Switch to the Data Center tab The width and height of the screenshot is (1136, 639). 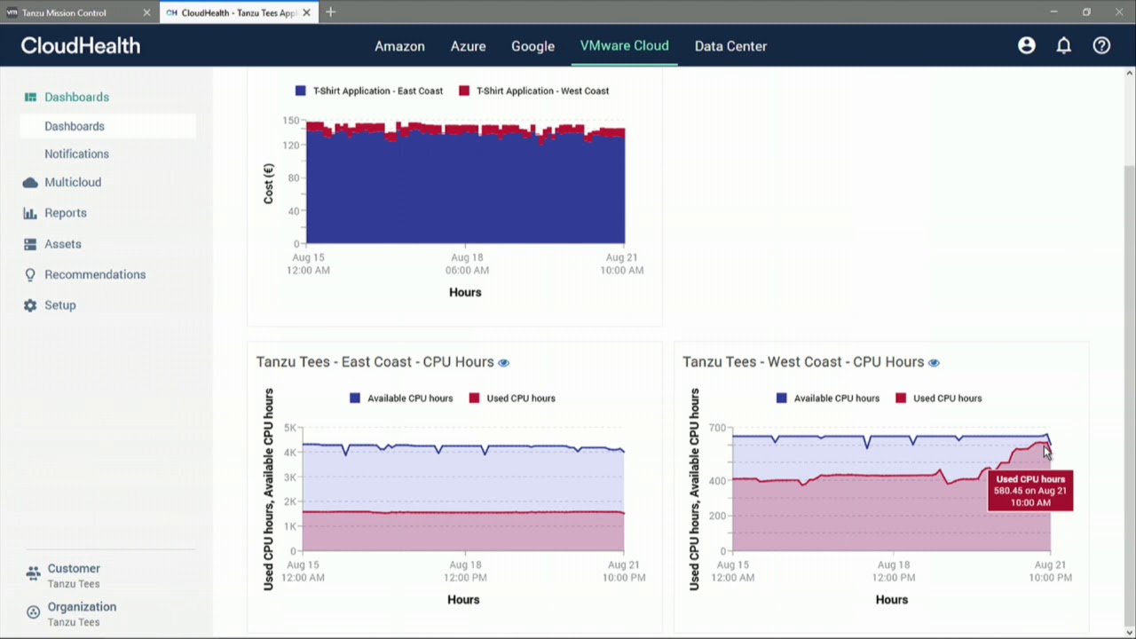point(730,46)
